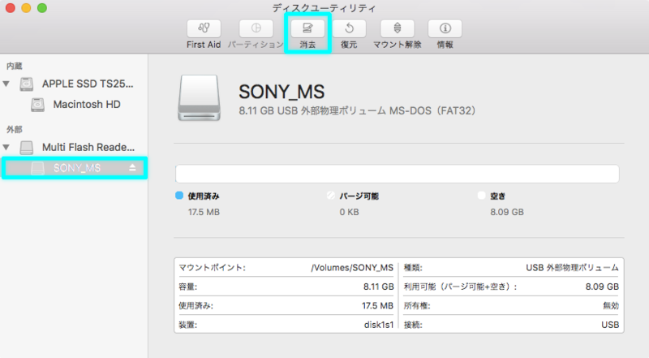Viewport: 649px width, 358px height.
Task: Collapse the APPLE SSD disclosure triangle
Action: pos(6,84)
